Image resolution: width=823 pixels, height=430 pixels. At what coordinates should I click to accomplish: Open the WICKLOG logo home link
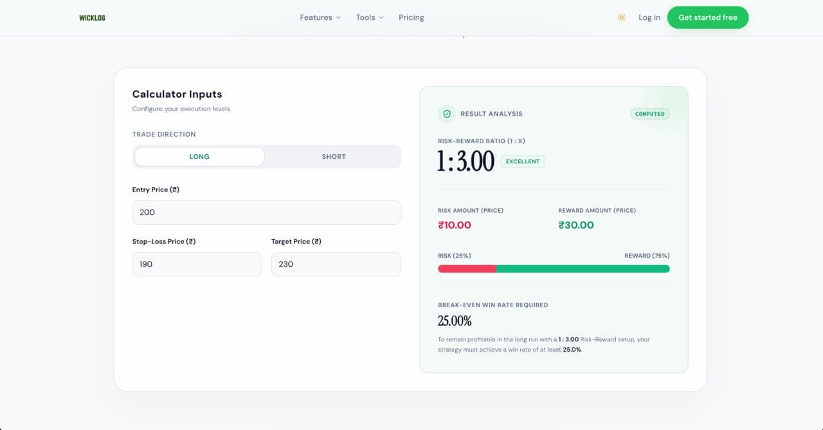click(92, 18)
